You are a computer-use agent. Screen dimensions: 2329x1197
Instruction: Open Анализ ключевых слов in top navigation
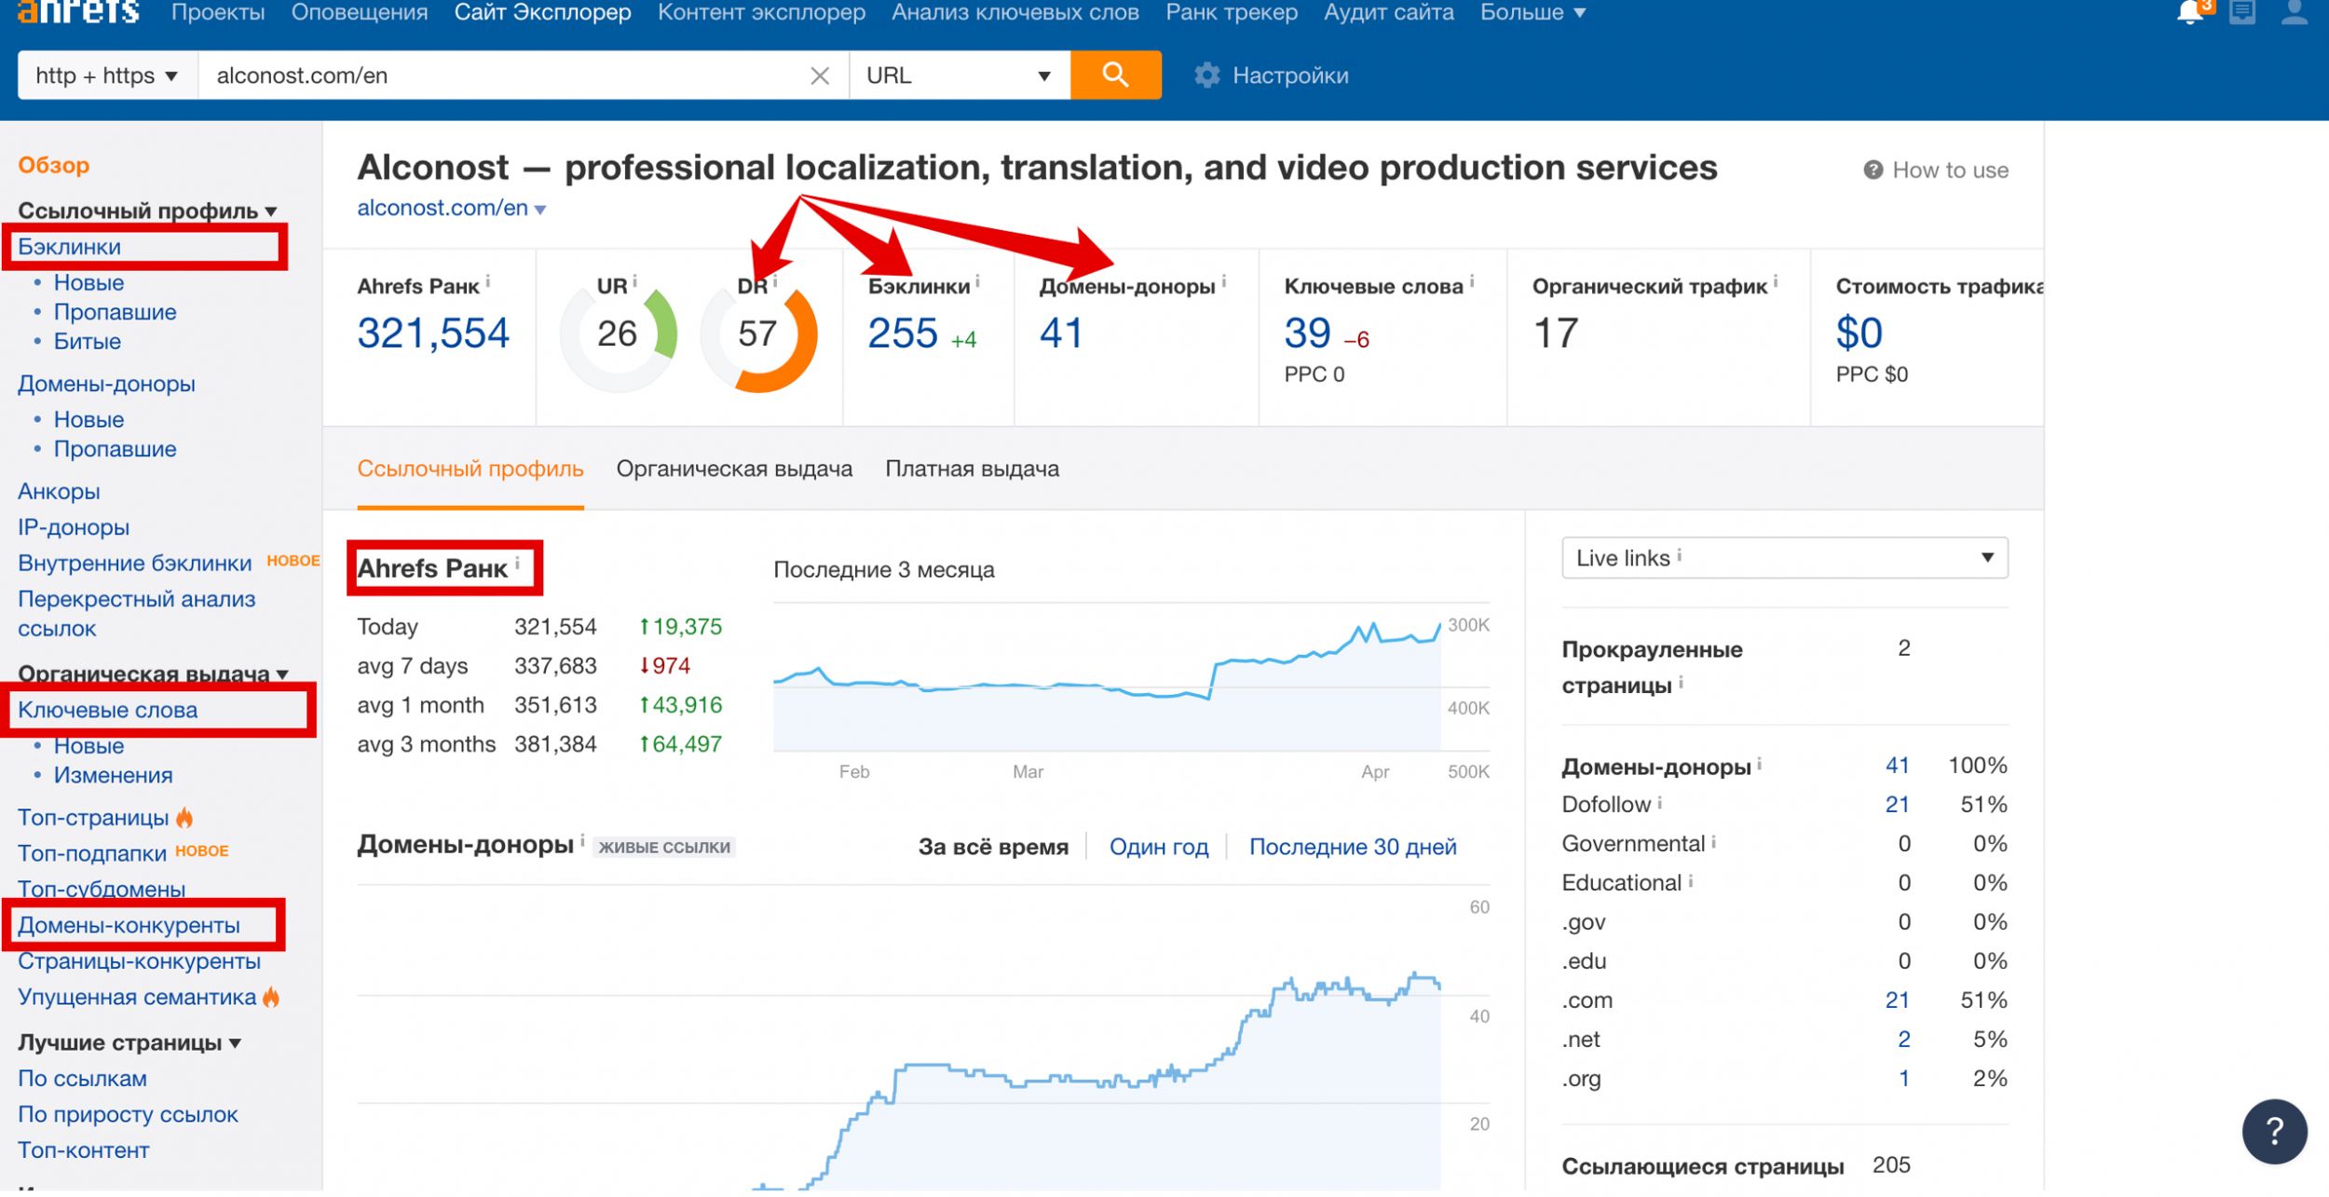[1015, 12]
